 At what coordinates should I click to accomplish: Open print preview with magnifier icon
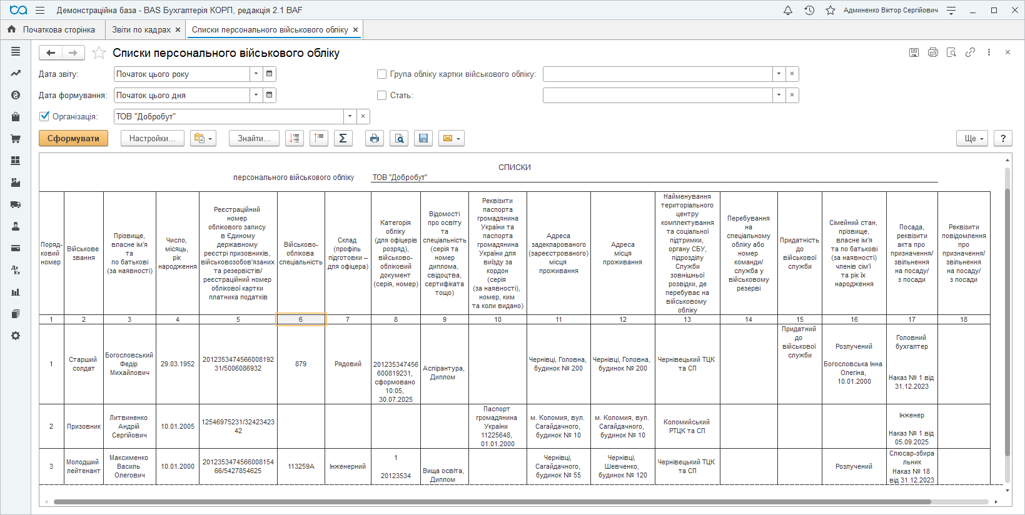tap(399, 139)
